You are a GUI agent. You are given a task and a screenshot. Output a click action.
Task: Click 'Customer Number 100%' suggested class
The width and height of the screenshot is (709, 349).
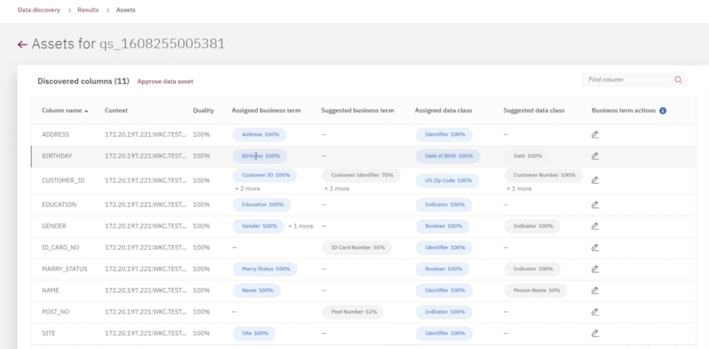[x=544, y=175]
